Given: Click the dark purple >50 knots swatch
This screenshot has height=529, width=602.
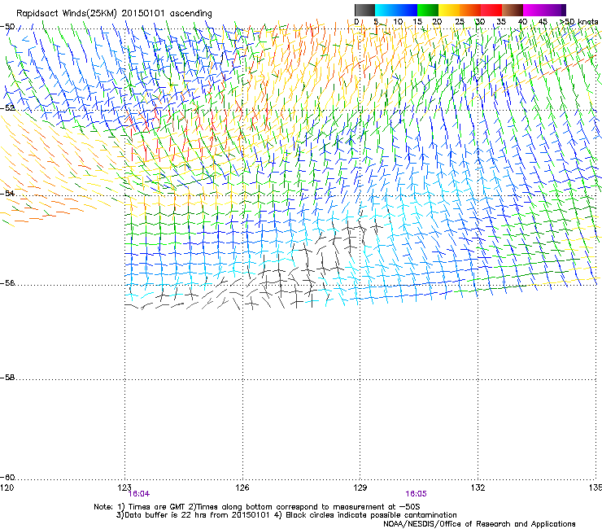Looking at the screenshot, I should click(563, 10).
